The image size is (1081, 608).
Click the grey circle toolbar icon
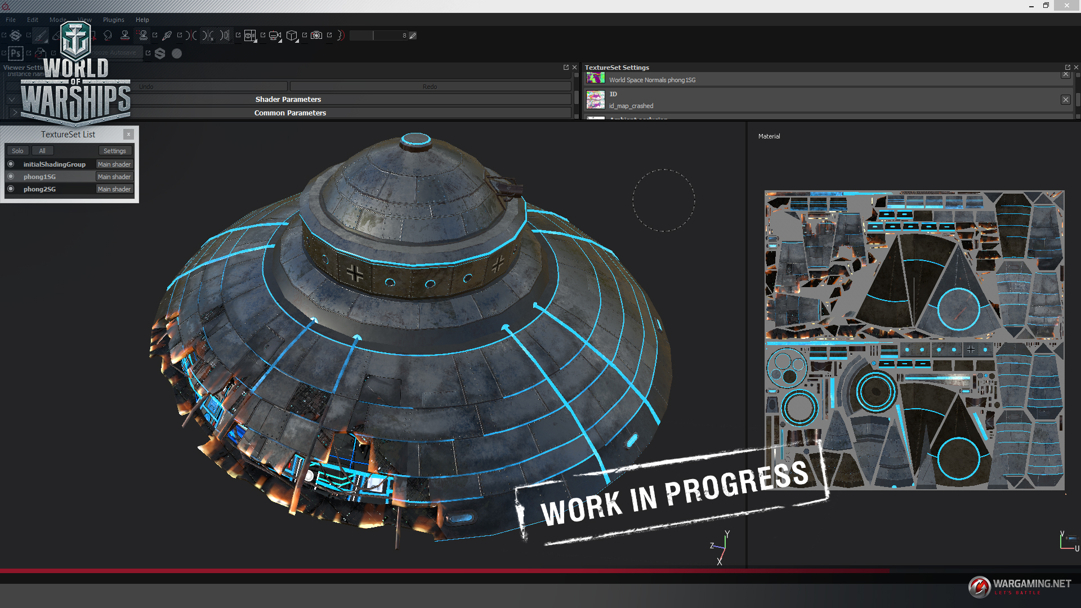pos(177,53)
